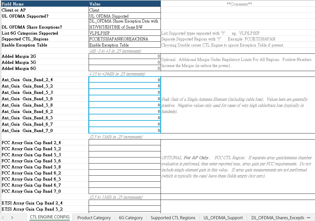Click the previous sheet navigation arrow
Screen dimensions: 315x221
click(3, 217)
